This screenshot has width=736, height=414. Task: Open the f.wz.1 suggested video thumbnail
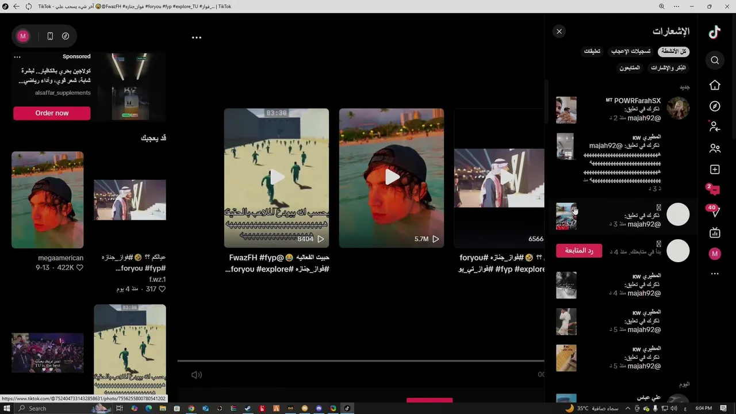(x=130, y=200)
